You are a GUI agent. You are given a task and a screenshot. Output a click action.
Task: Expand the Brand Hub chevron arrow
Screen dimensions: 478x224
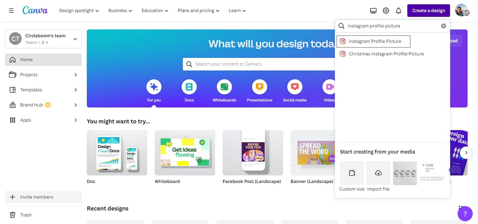pos(76,105)
